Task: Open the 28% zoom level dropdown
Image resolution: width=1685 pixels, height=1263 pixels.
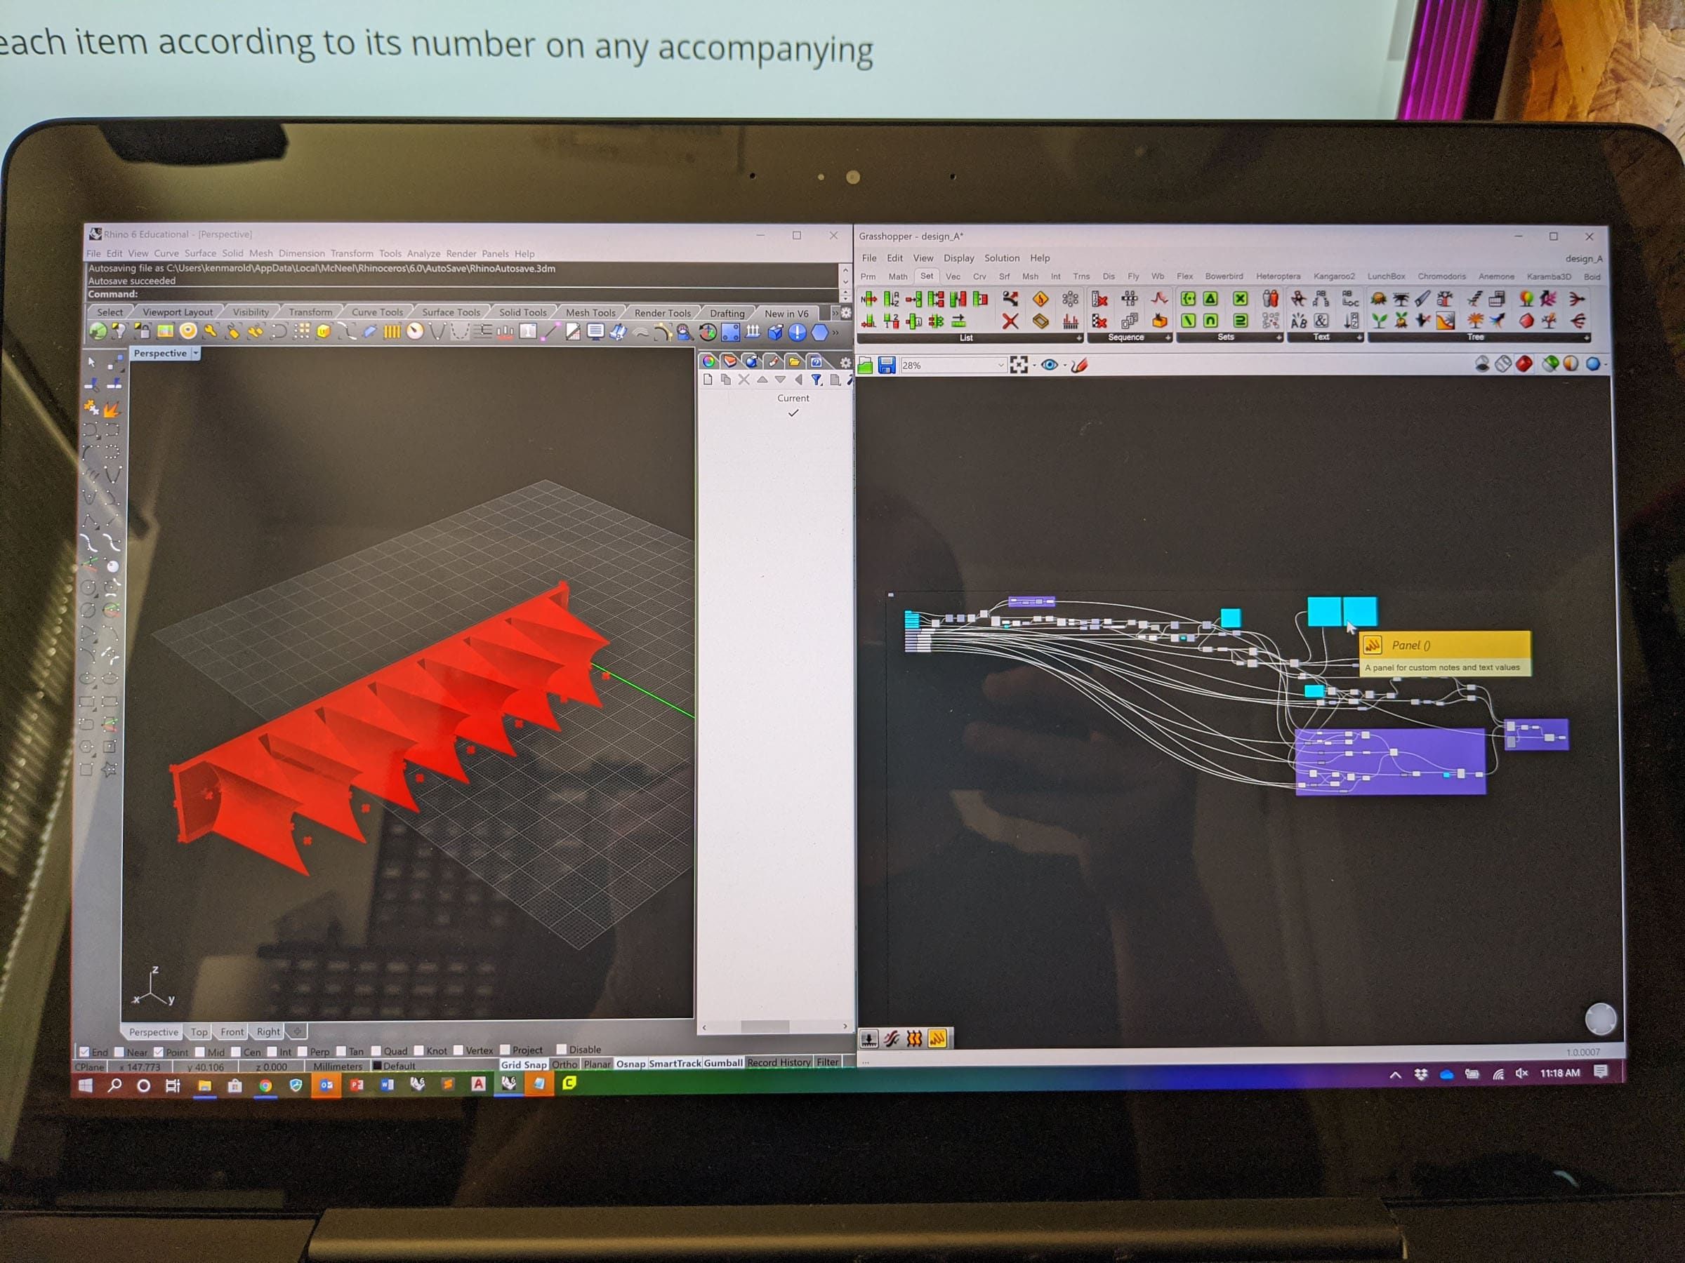Action: (x=1000, y=366)
